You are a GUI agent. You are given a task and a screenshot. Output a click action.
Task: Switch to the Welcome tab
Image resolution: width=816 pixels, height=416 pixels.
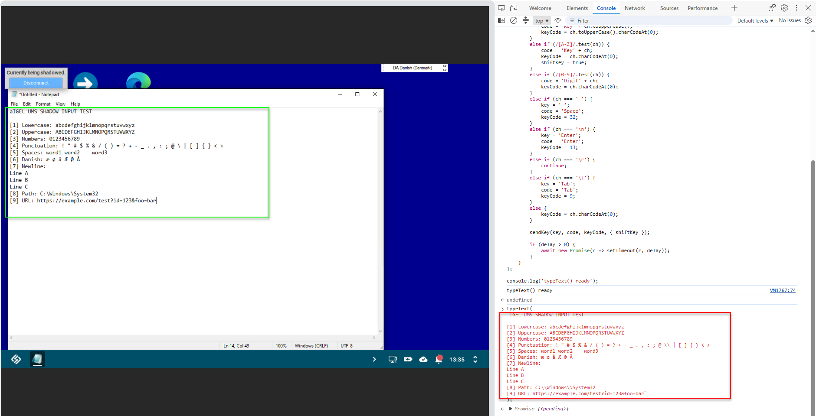(x=540, y=8)
